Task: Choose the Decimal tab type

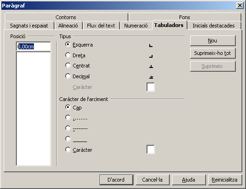Action: click(68, 76)
